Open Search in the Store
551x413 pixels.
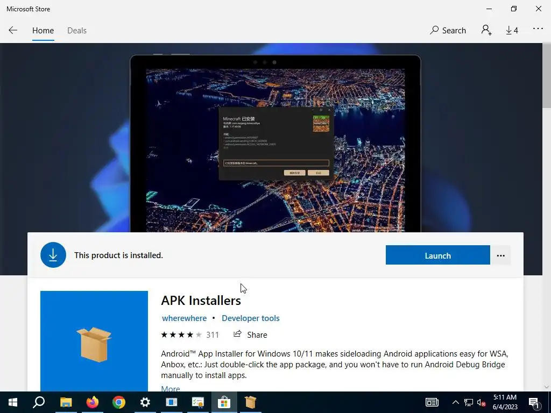pyautogui.click(x=448, y=30)
